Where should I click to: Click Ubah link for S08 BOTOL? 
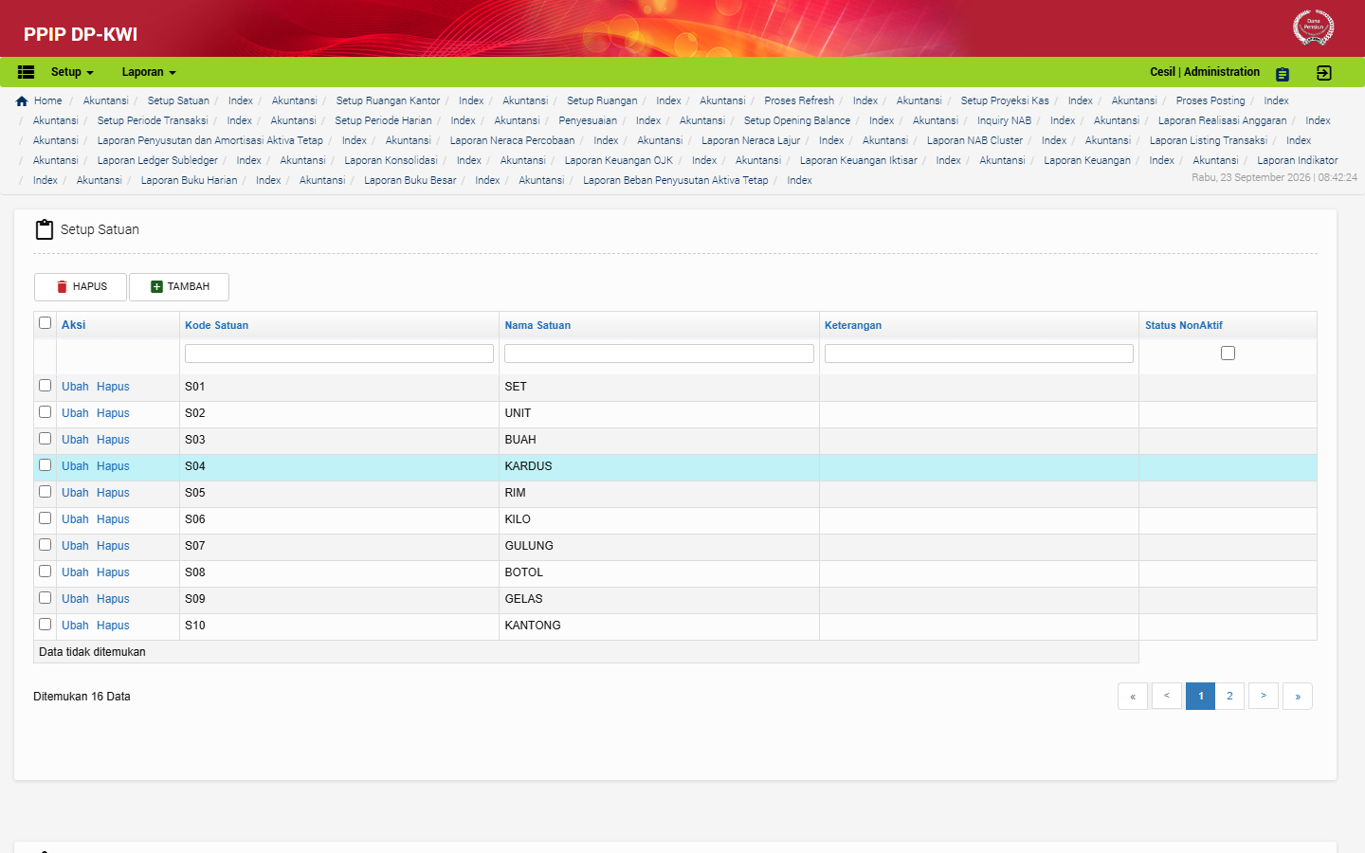click(75, 572)
